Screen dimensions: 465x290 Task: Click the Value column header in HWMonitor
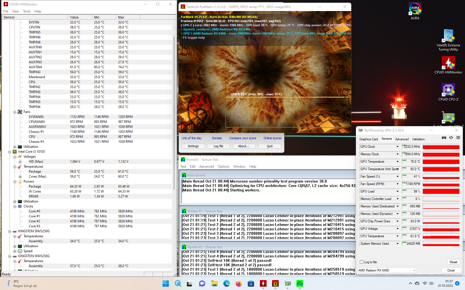(80, 17)
